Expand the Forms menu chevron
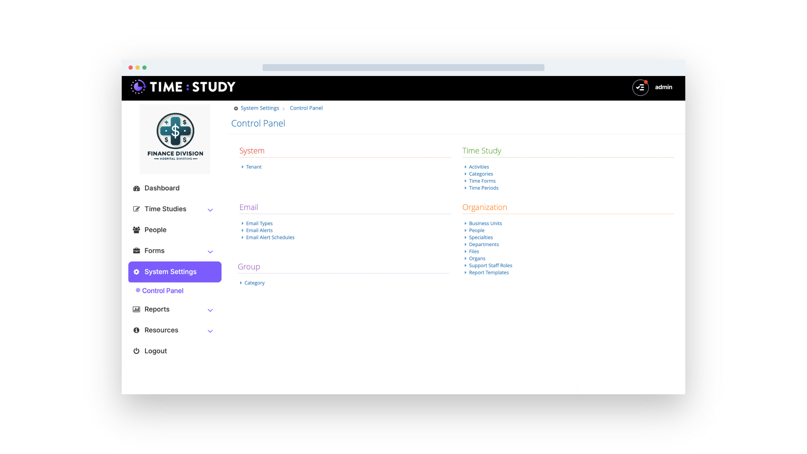807x454 pixels. click(x=210, y=252)
